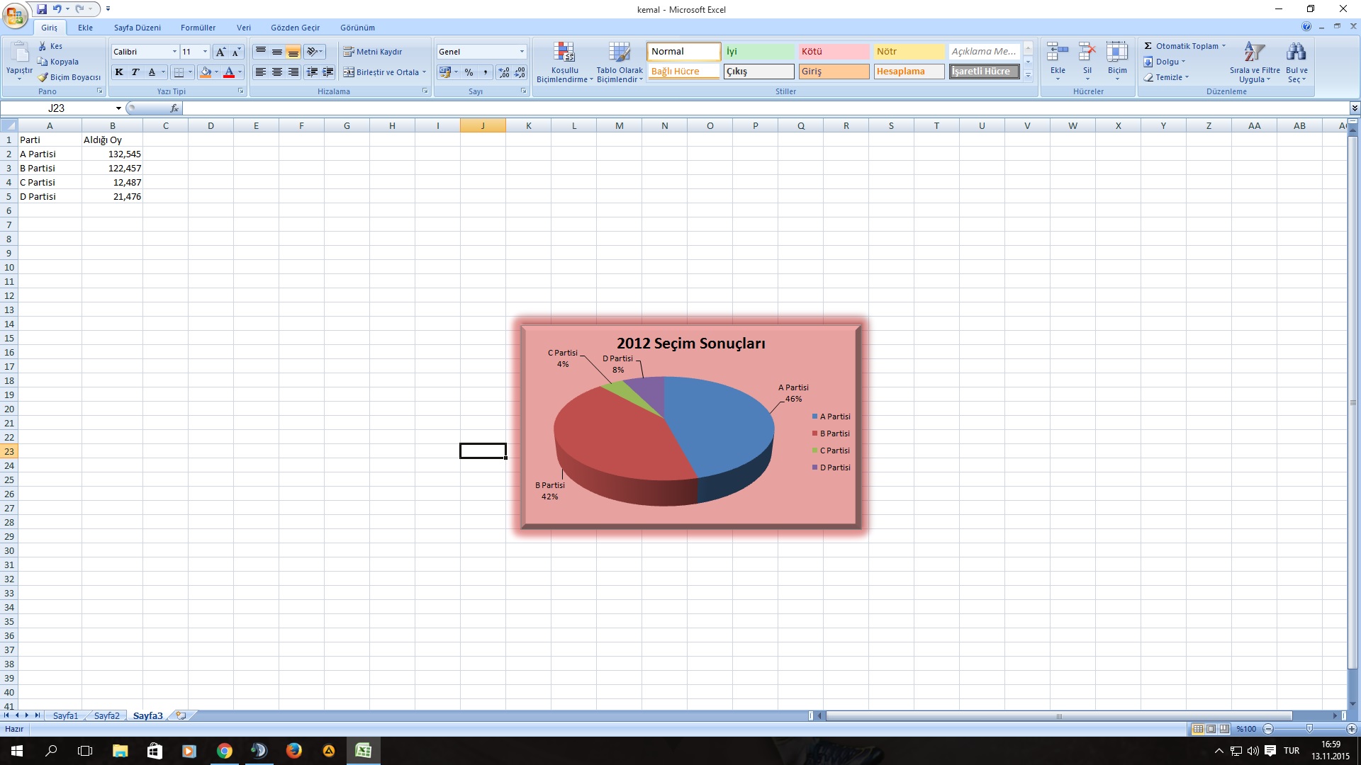Switch to the Formüller ribbon tab

198,28
